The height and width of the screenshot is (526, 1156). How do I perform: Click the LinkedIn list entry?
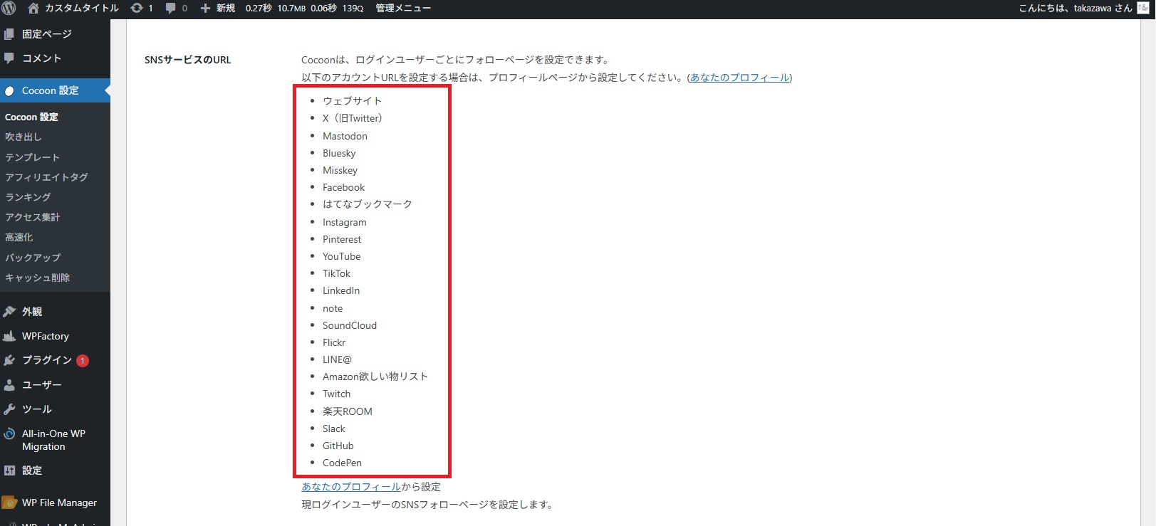click(341, 290)
